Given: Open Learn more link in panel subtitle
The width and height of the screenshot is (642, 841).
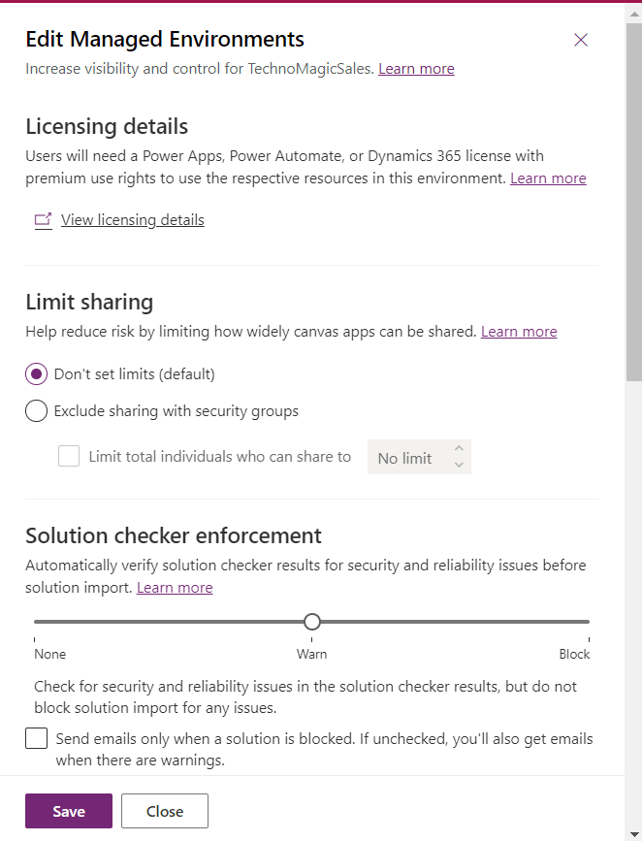Looking at the screenshot, I should [x=416, y=69].
